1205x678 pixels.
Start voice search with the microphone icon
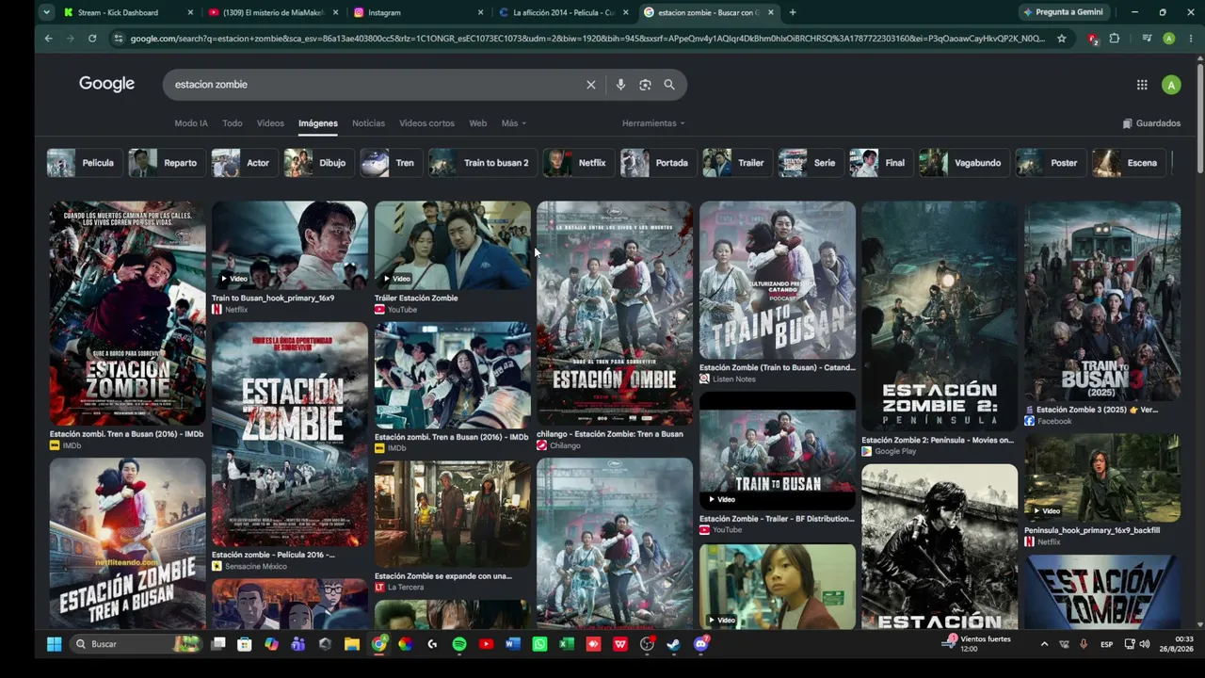pos(620,85)
